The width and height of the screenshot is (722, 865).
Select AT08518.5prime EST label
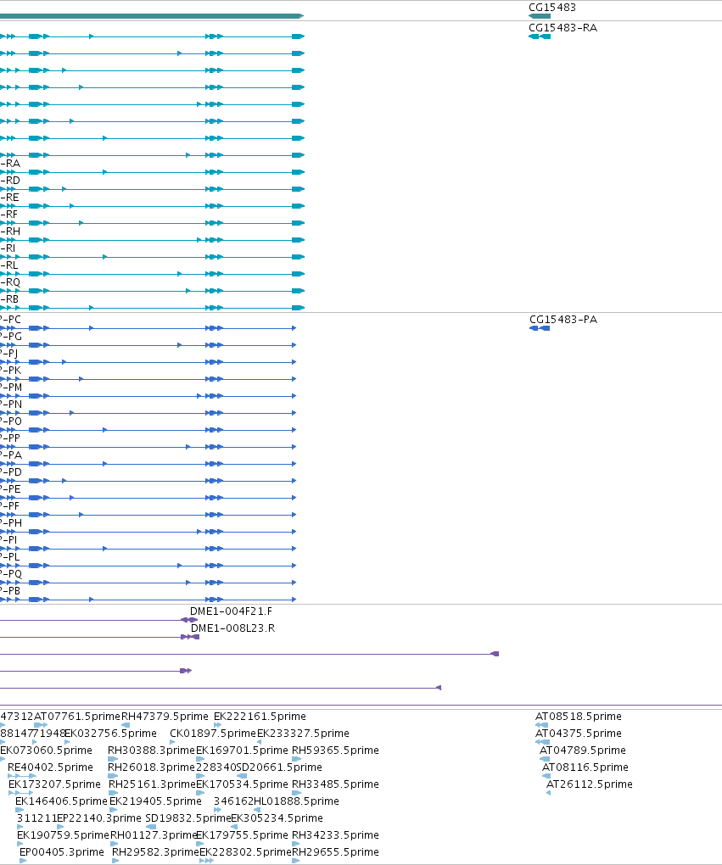578,717
